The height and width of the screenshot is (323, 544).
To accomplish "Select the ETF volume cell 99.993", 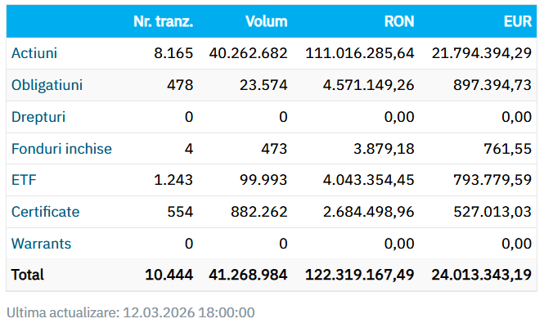I will [x=263, y=180].
